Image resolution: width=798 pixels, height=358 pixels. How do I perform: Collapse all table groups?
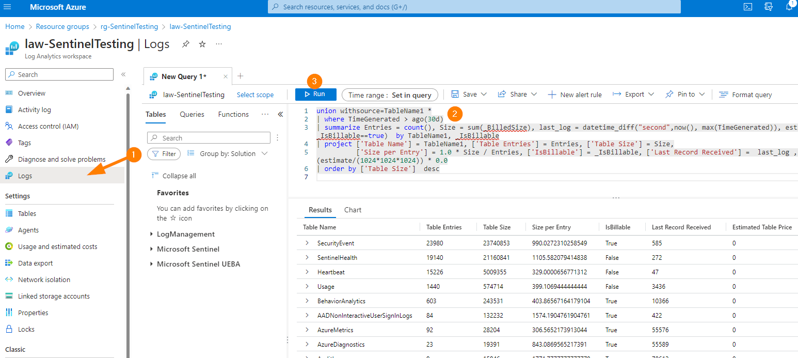click(x=174, y=176)
